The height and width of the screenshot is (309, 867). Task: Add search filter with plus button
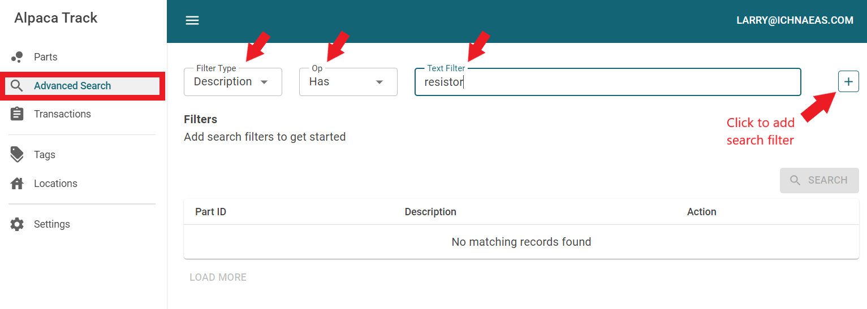click(848, 82)
